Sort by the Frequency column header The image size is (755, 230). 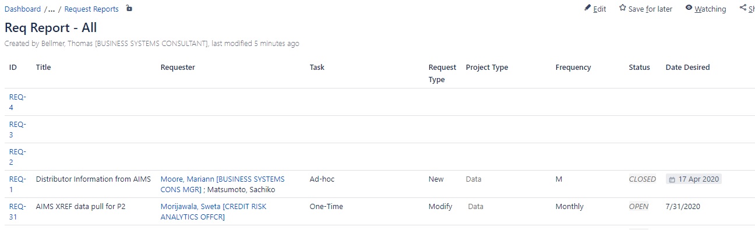573,67
